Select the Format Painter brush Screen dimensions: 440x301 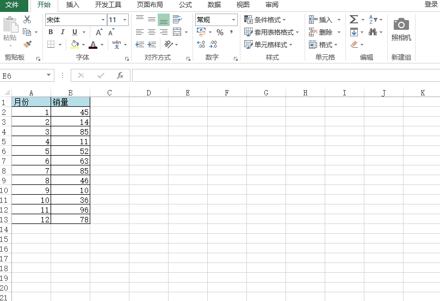[27, 44]
